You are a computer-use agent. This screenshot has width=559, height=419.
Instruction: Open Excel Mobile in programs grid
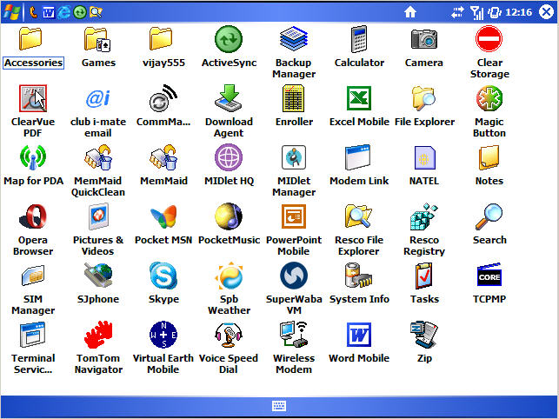359,105
